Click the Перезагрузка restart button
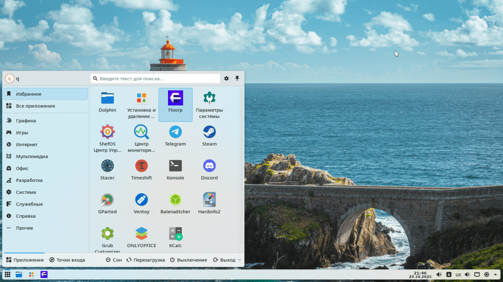503x282 pixels. click(145, 260)
